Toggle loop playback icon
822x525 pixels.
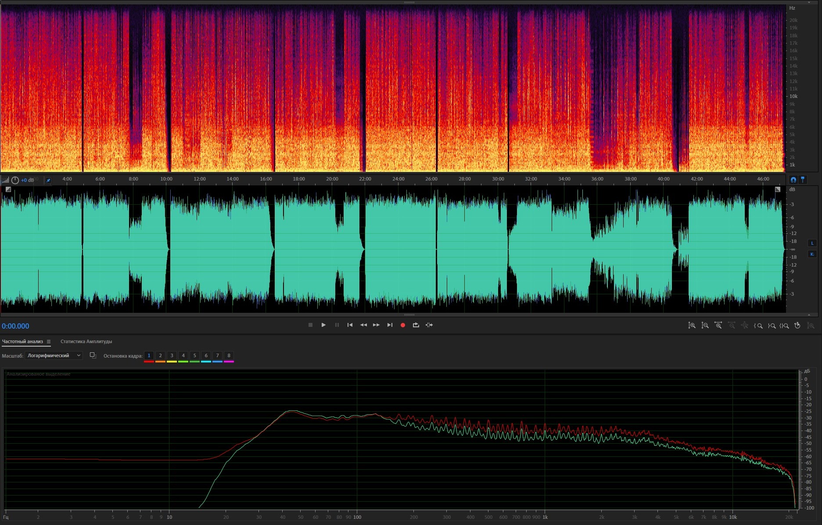[x=416, y=325]
